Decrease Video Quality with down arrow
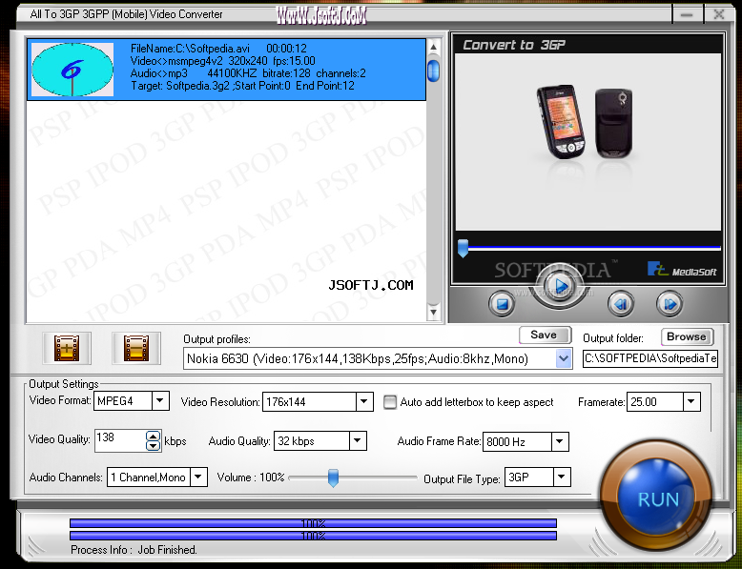 (153, 445)
